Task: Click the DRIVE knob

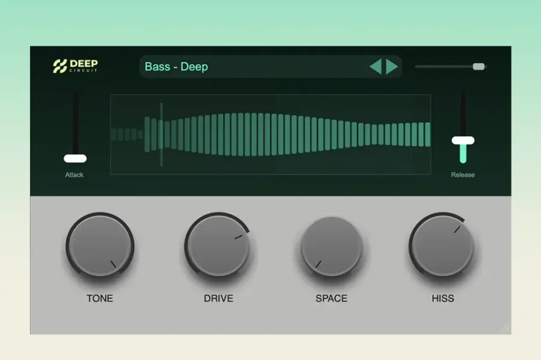Action: click(x=218, y=246)
